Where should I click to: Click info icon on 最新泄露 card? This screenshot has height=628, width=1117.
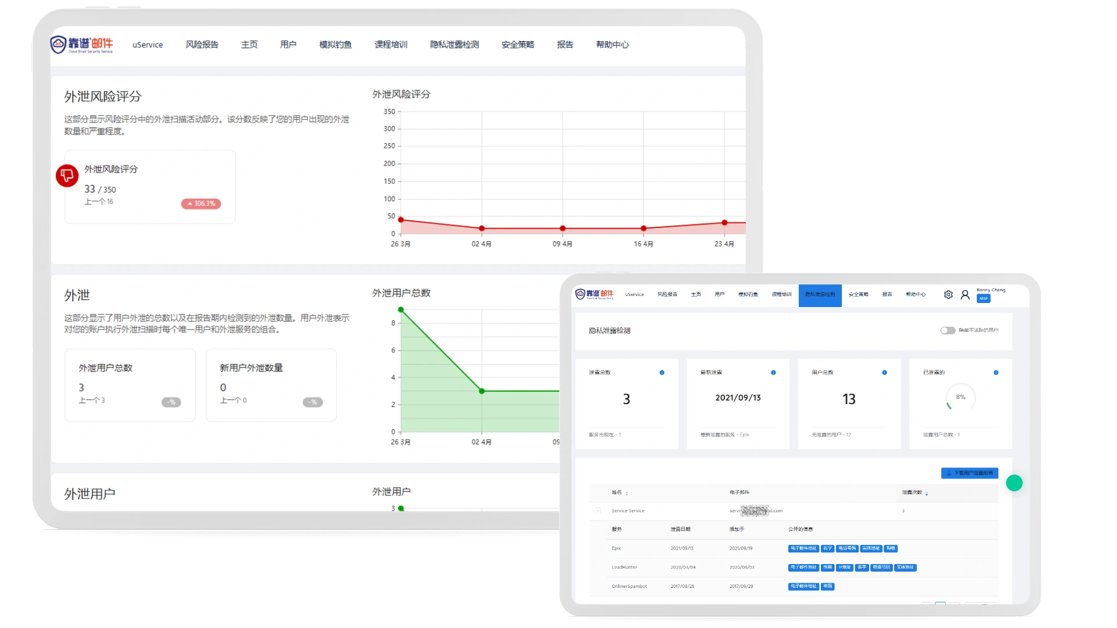tap(773, 373)
